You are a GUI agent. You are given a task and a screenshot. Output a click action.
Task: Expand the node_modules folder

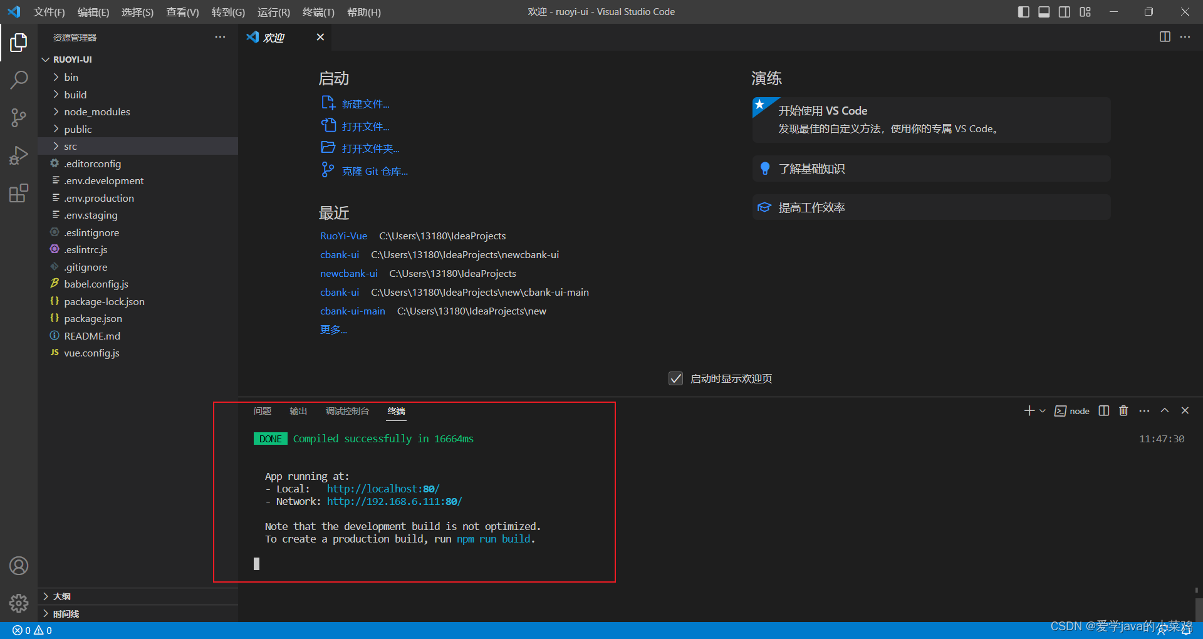(x=138, y=112)
